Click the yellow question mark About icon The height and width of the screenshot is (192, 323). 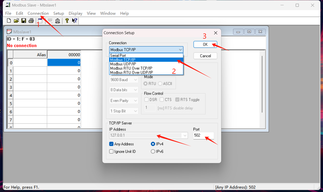pos(67,21)
